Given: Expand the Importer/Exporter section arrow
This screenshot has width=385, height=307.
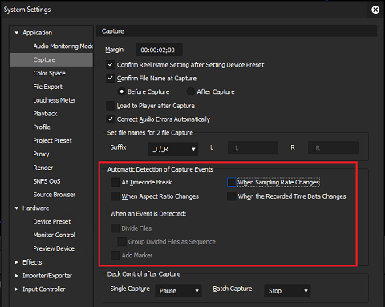Looking at the screenshot, I should (x=17, y=276).
